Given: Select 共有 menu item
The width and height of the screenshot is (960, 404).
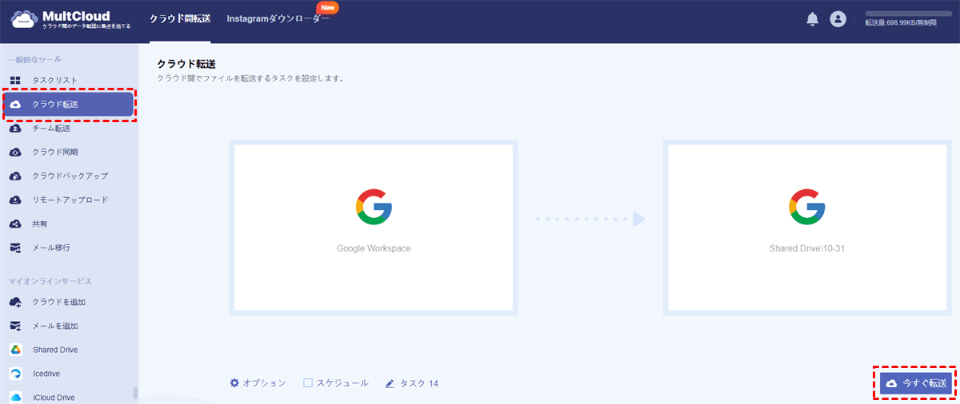Looking at the screenshot, I should (40, 224).
